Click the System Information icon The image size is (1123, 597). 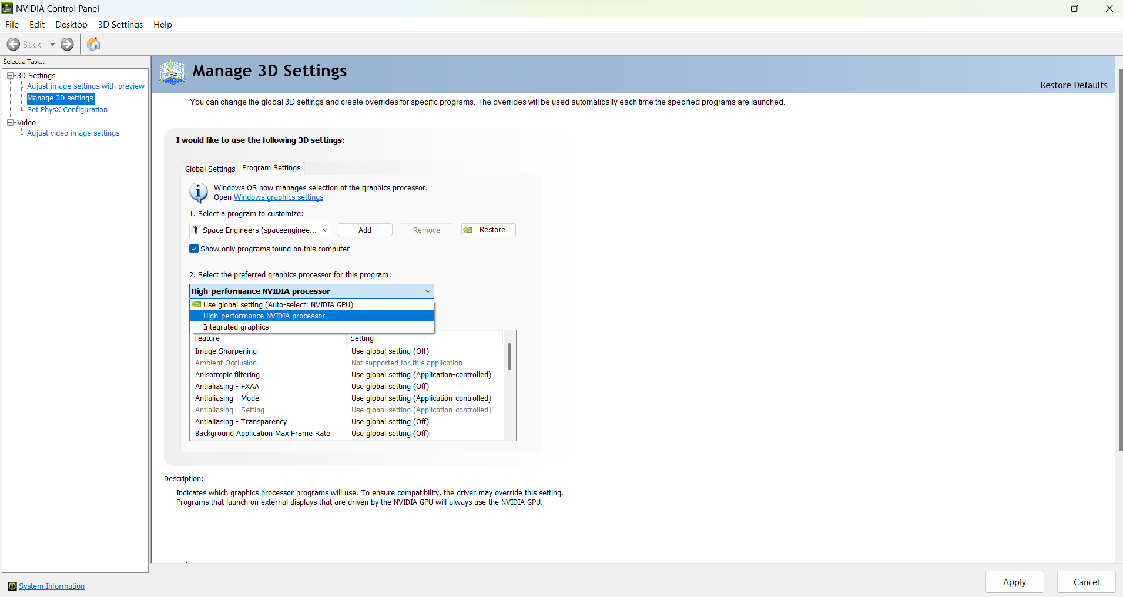tap(12, 586)
